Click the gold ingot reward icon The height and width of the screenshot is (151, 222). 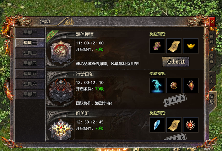[191, 46]
